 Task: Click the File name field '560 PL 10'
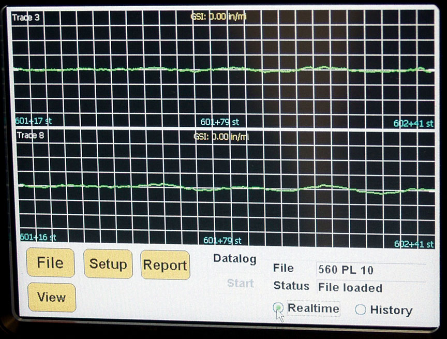(x=371, y=270)
